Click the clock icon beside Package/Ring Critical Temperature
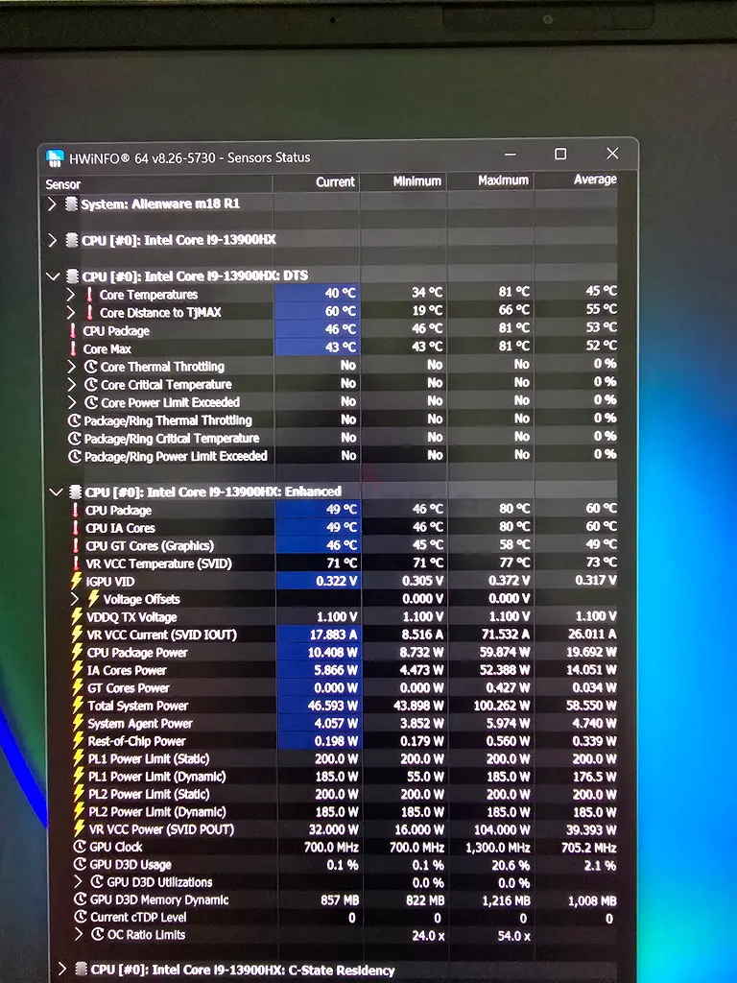The width and height of the screenshot is (737, 983). coord(75,438)
